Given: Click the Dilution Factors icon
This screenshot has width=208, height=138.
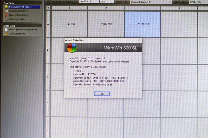Looking at the screenshot, I should (6, 19).
